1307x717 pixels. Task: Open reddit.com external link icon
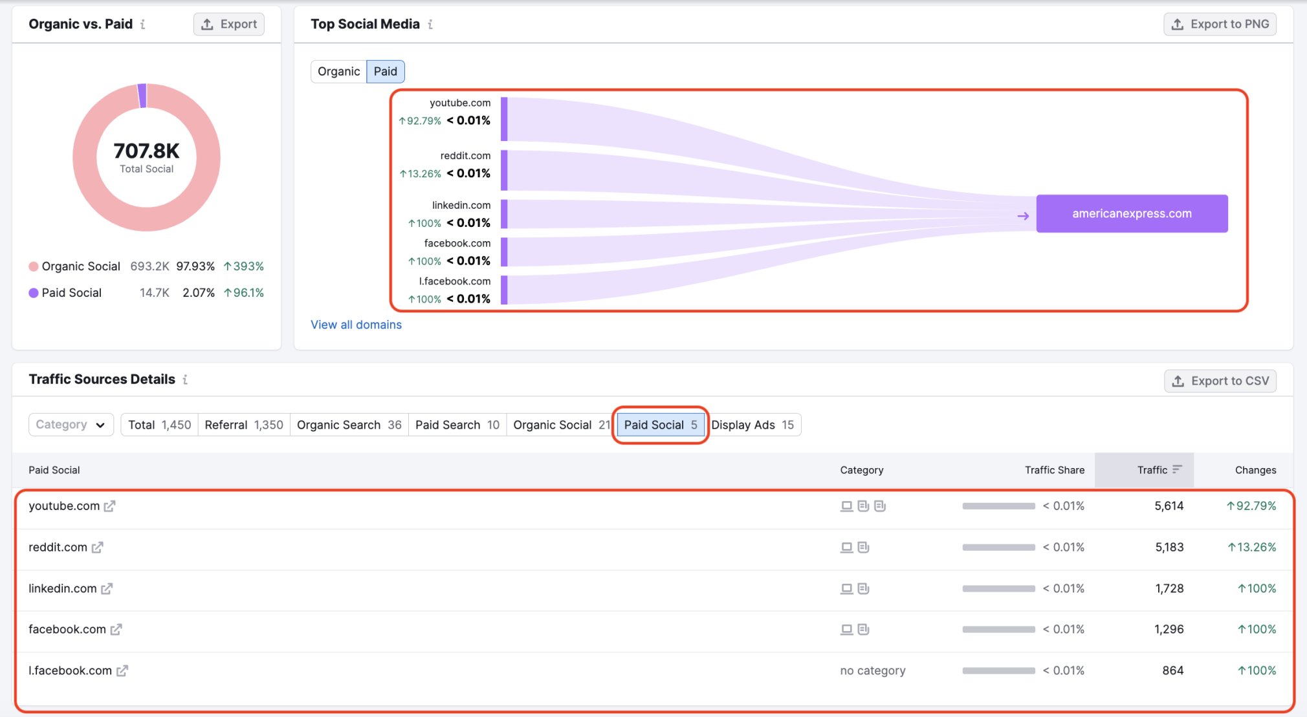point(97,548)
